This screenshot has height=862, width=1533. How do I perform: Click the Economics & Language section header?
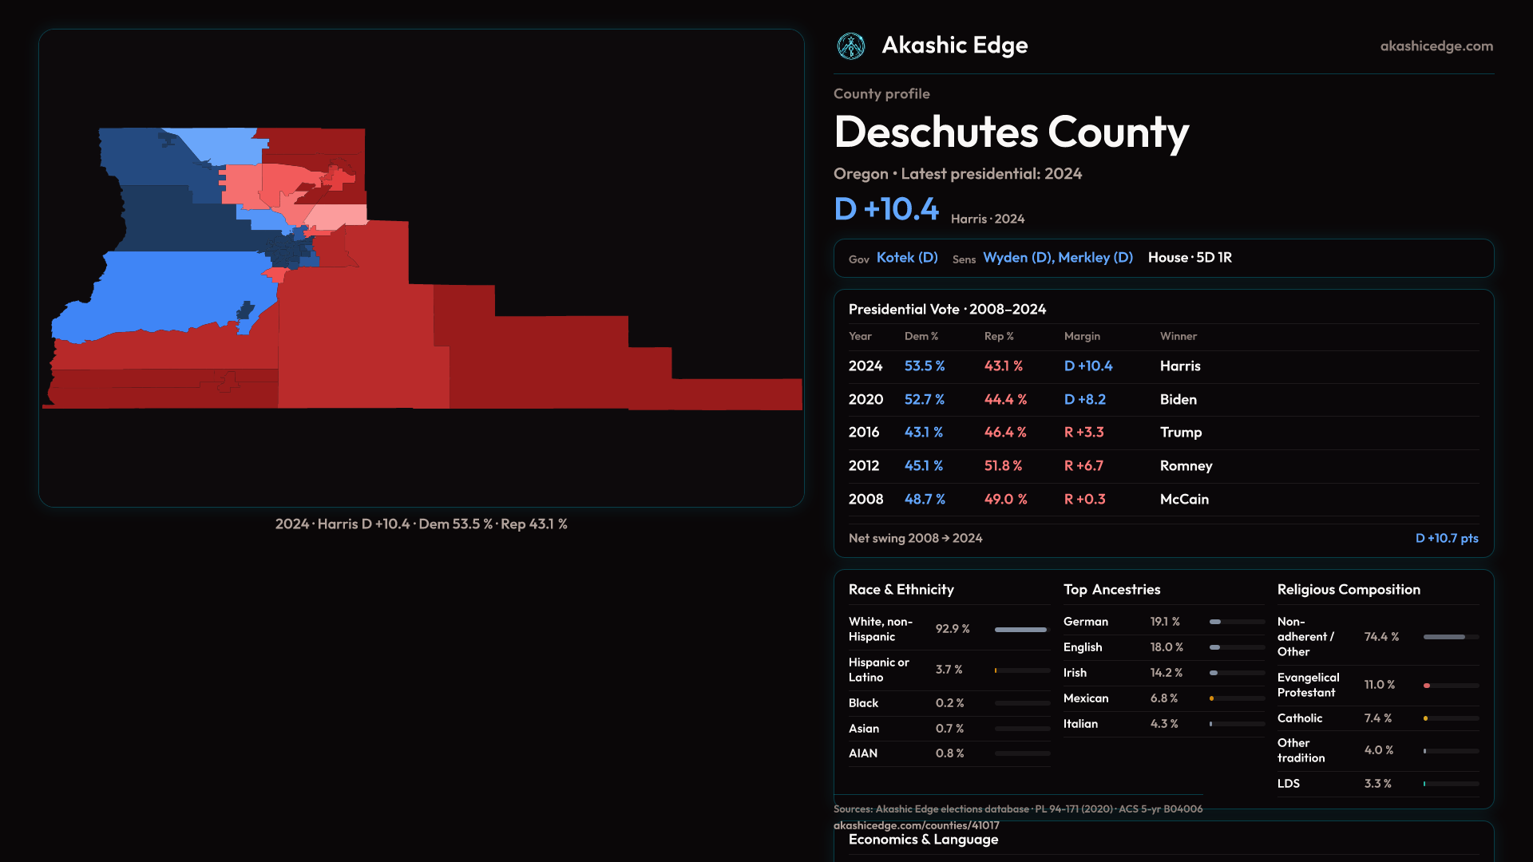[923, 840]
